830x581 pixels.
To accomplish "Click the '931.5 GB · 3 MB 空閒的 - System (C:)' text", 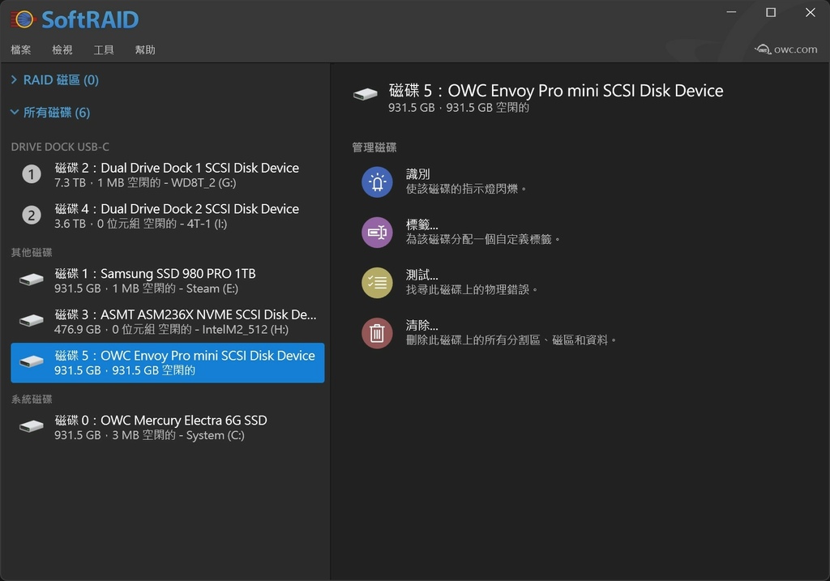I will click(x=149, y=435).
